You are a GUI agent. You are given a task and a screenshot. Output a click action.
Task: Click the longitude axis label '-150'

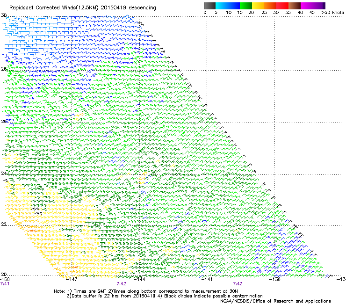[x=5, y=279]
